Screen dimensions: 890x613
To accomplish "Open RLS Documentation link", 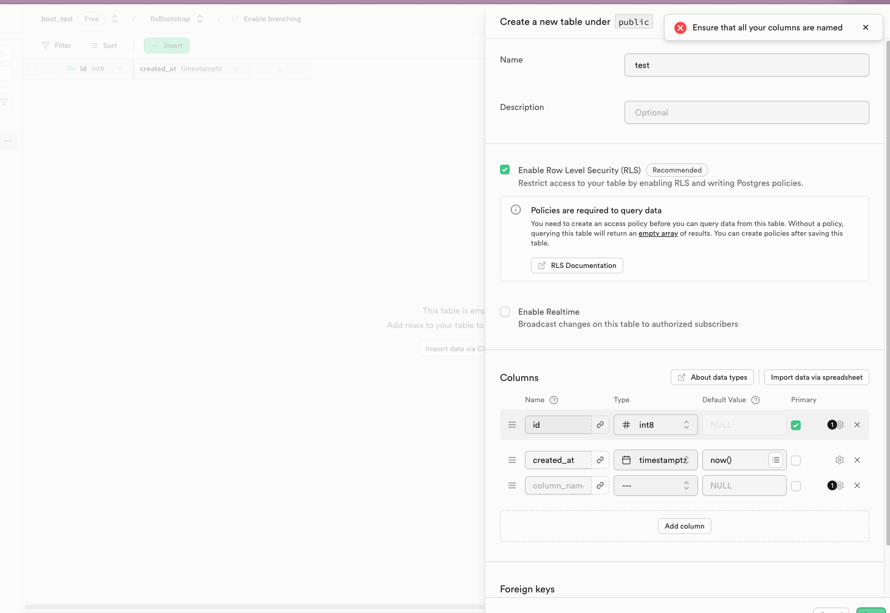I will click(577, 265).
